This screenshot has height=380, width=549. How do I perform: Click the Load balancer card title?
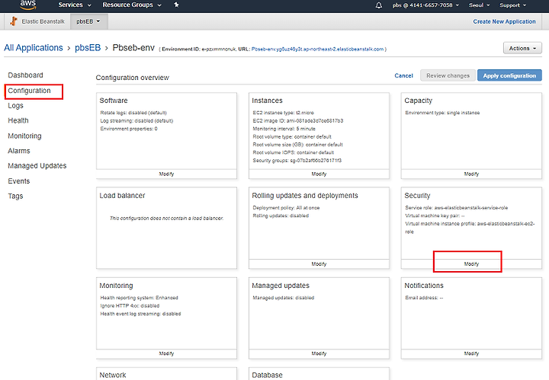coord(122,196)
